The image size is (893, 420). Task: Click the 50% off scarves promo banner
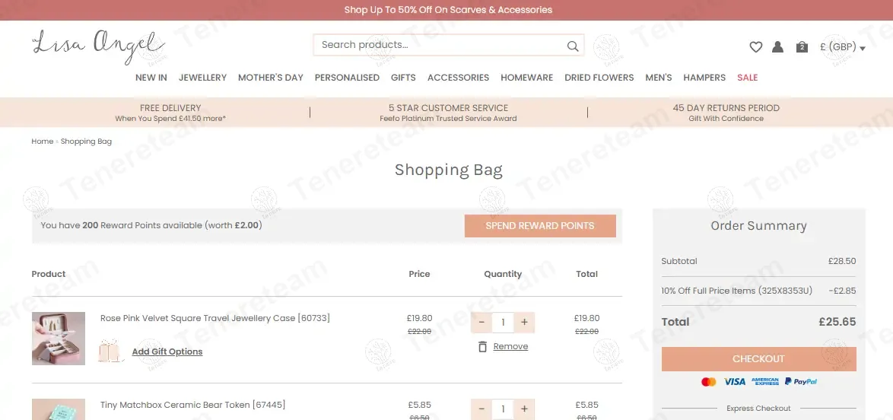(x=447, y=10)
